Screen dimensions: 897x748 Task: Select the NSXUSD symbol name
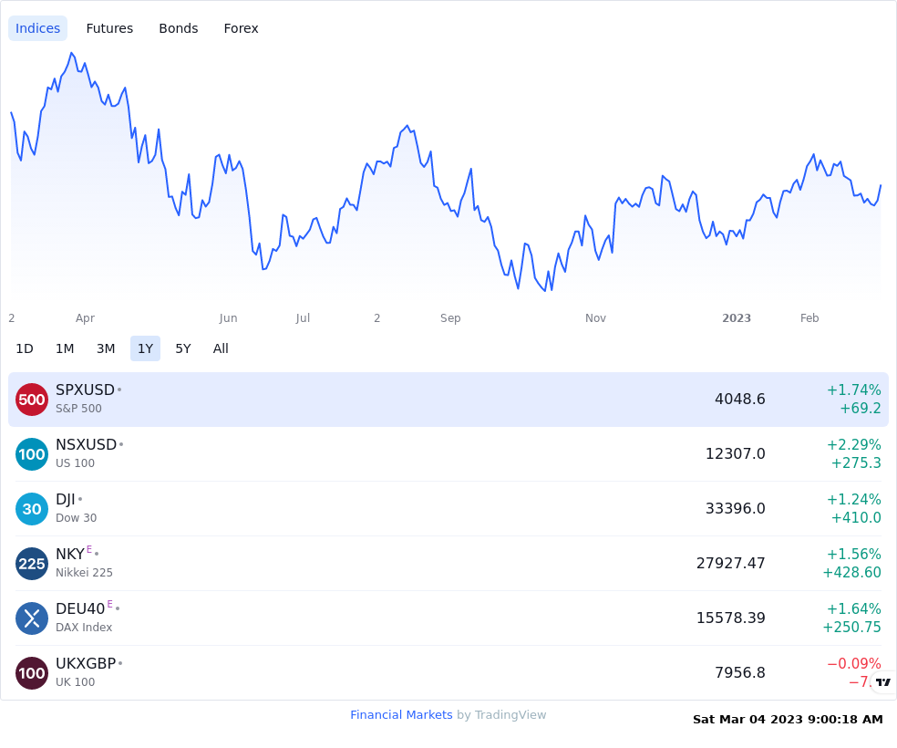[87, 444]
